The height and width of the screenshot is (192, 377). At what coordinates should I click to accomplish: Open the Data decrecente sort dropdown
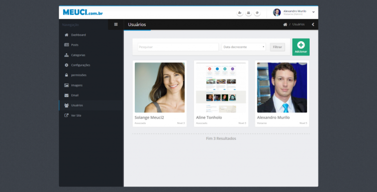pos(244,47)
